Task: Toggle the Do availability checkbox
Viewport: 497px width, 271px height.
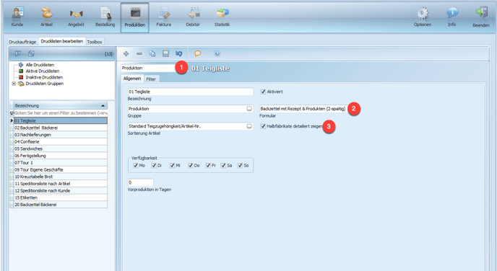Action: coord(190,165)
